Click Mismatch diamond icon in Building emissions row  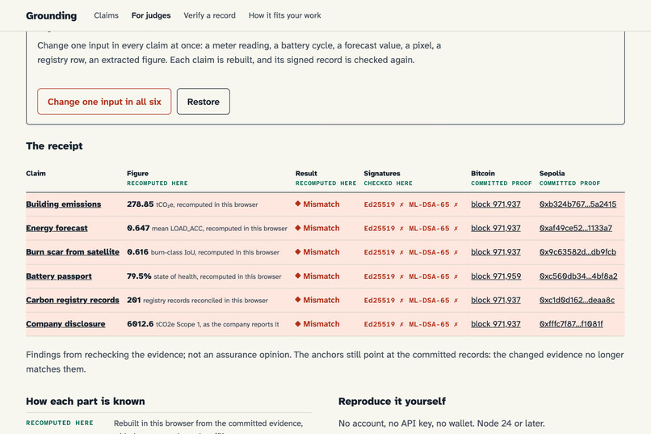298,204
